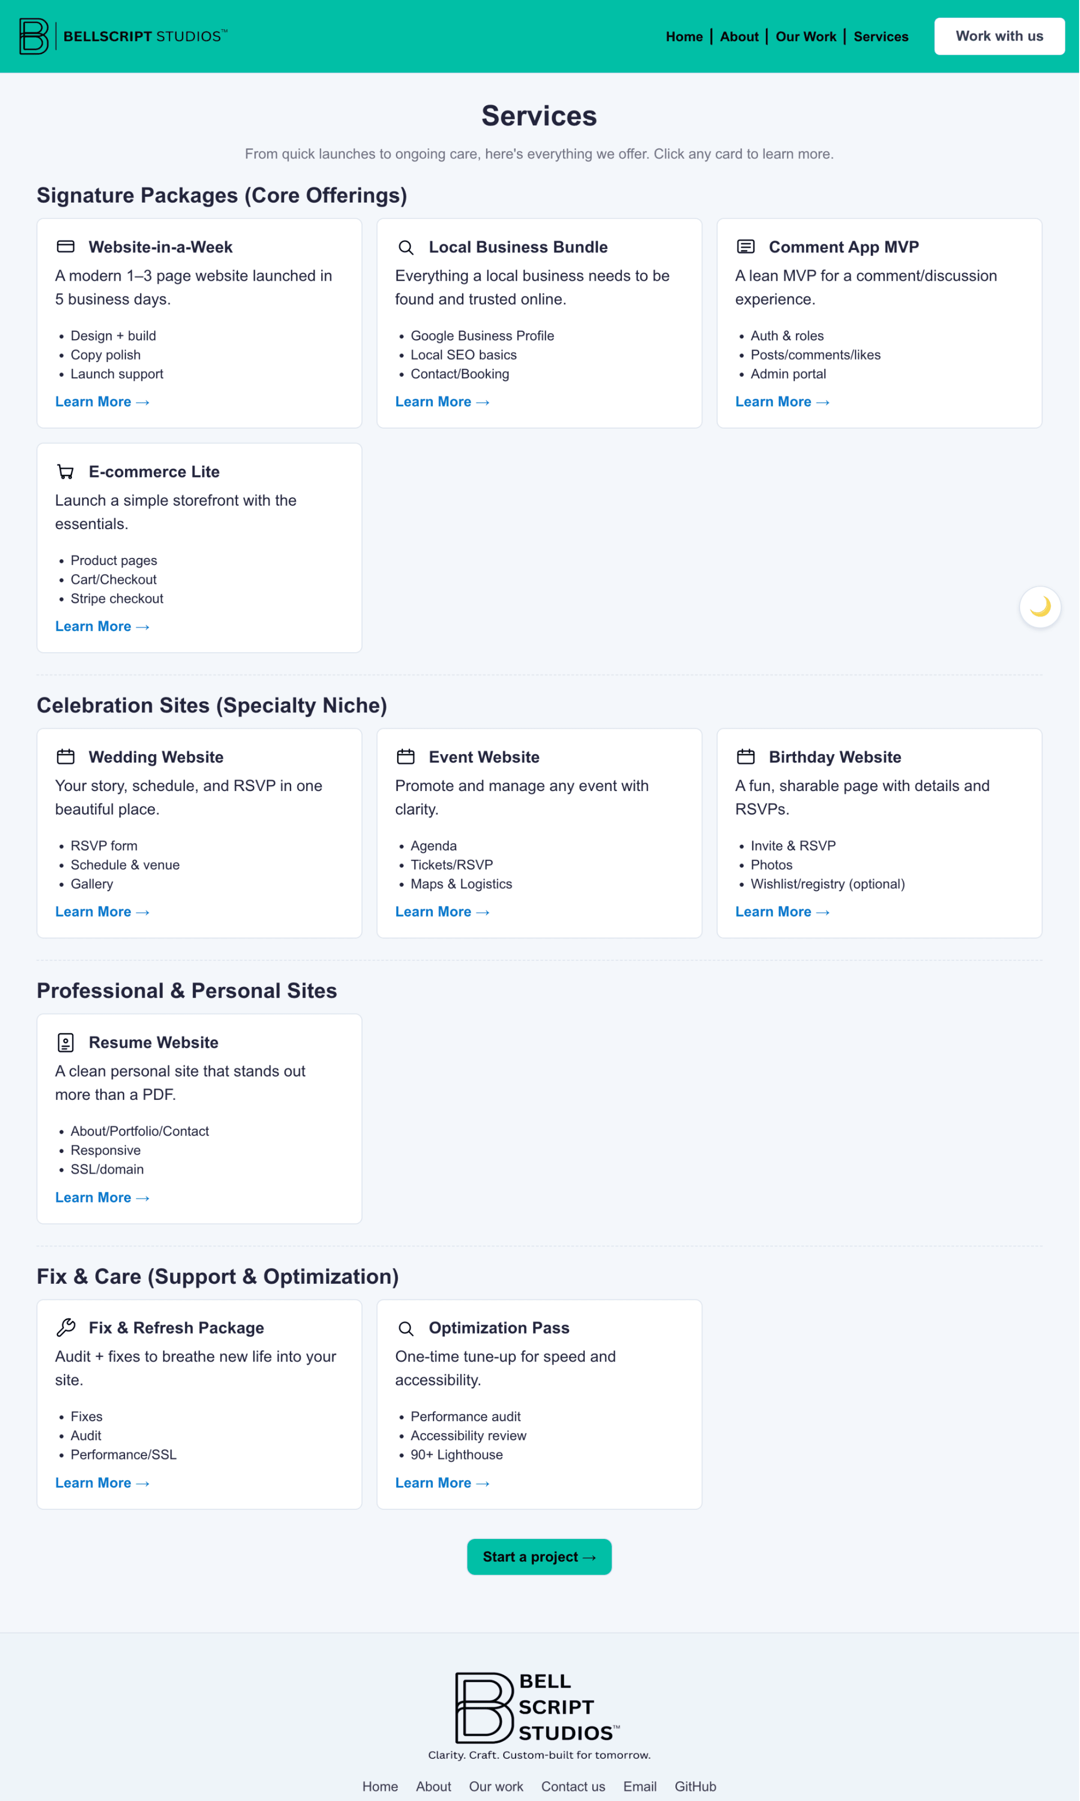This screenshot has height=1801, width=1080.
Task: Toggle dark mode with the moon button
Action: (1039, 606)
